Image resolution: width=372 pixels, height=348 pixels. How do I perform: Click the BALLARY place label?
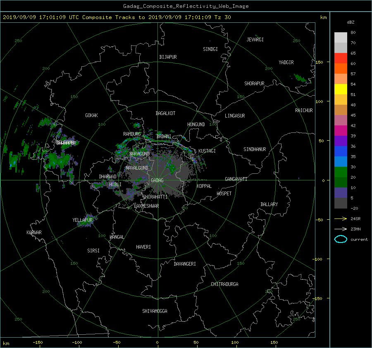pyautogui.click(x=269, y=204)
